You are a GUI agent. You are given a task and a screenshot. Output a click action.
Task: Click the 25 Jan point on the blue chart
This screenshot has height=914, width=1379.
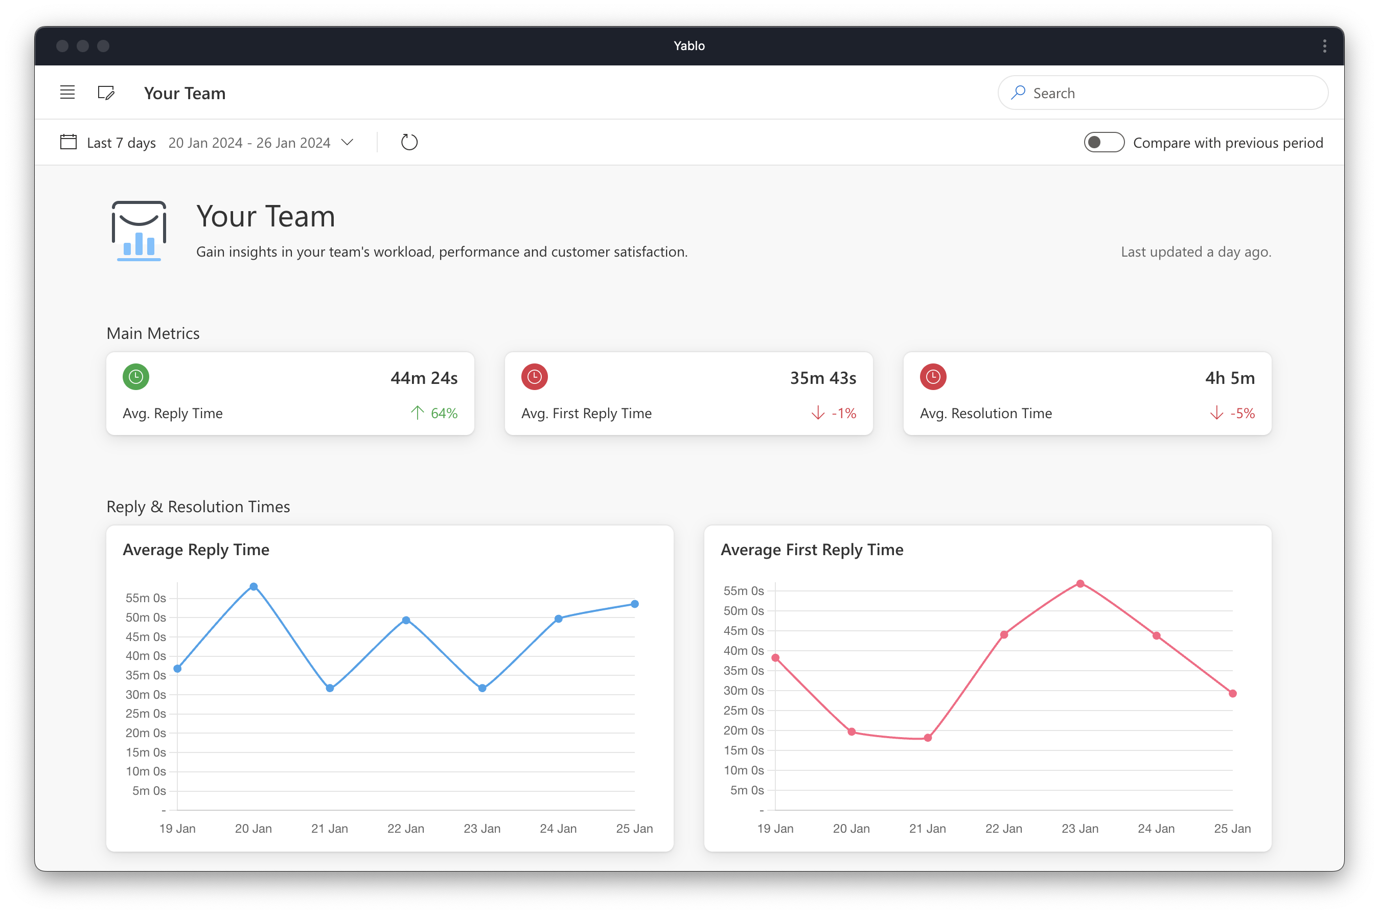[635, 604]
